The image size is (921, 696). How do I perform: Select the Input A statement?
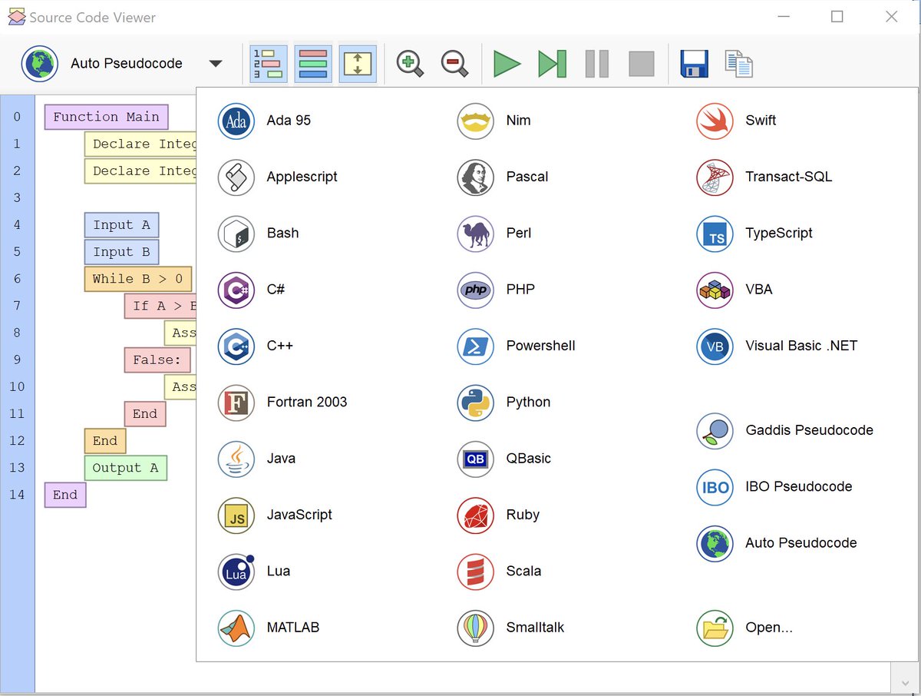[x=121, y=225]
